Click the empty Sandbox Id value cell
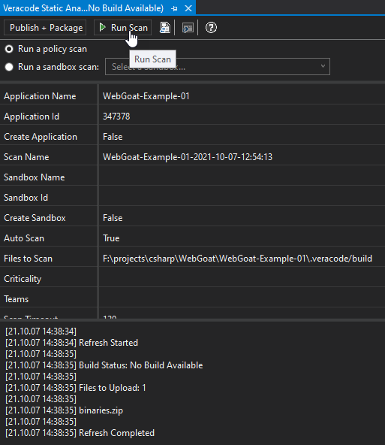Viewport: 385px width, 445px height. 242,198
